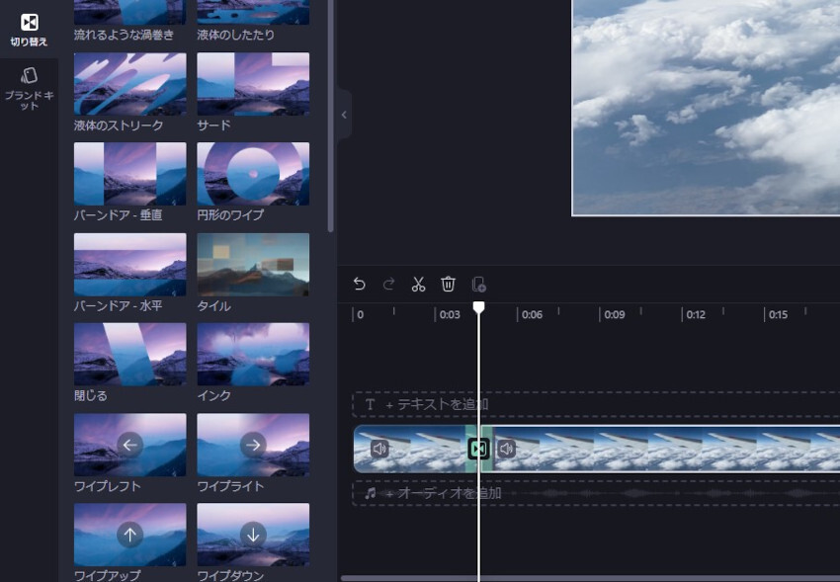
Task: Click the duplicate clip icon
Action: (478, 285)
